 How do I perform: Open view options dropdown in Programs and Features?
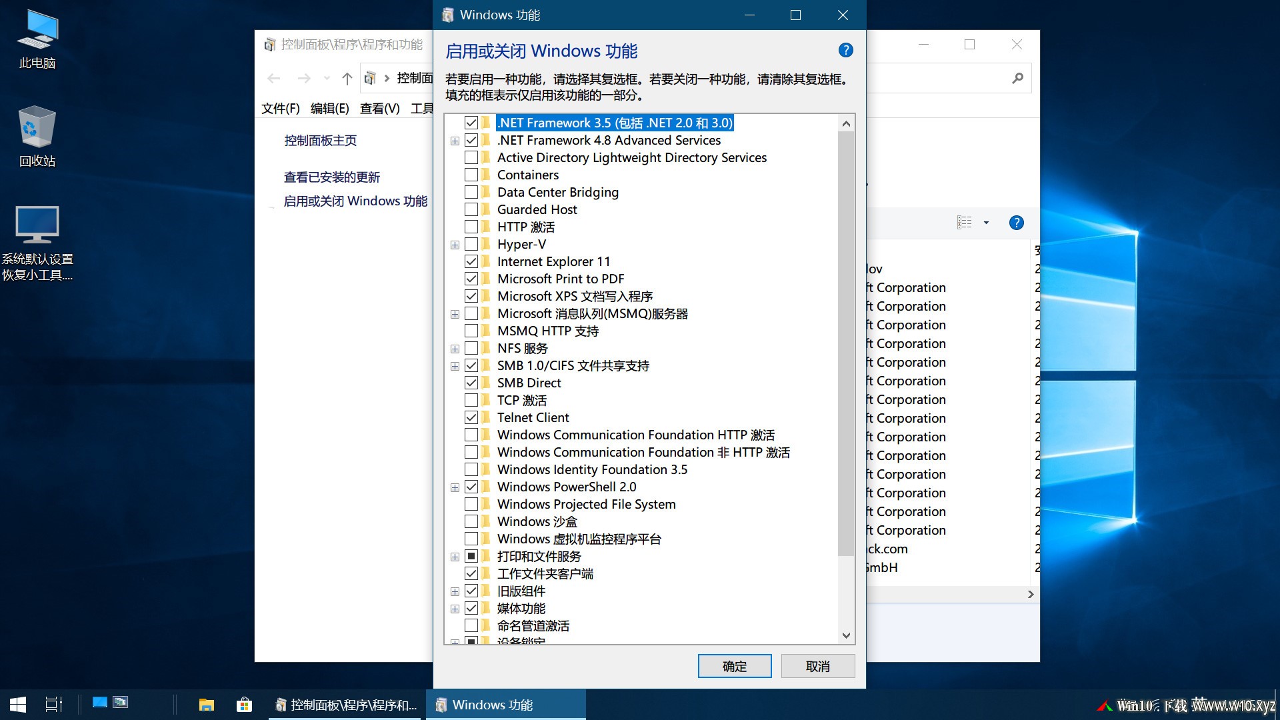coord(986,223)
